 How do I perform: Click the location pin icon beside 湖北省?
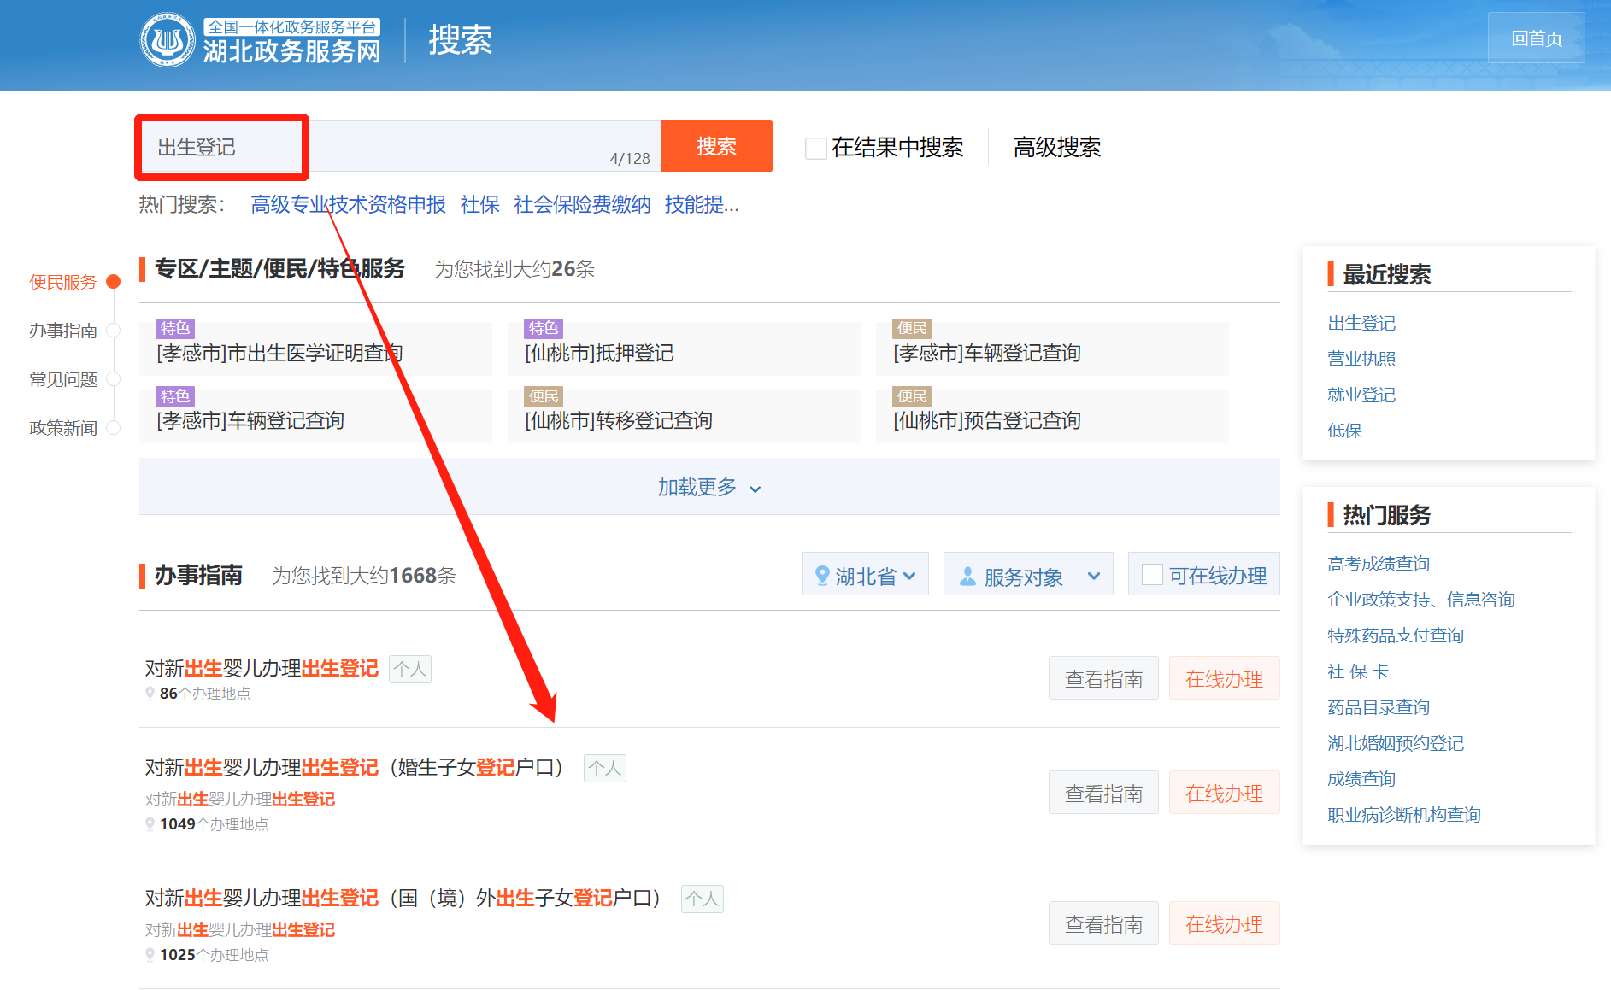822,576
